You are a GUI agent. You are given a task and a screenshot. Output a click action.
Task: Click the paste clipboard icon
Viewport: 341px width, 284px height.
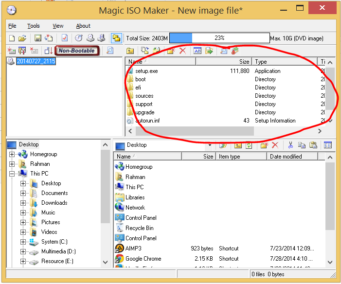(x=313, y=145)
